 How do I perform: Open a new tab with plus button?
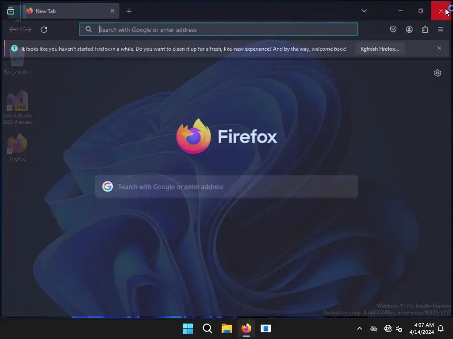click(129, 11)
